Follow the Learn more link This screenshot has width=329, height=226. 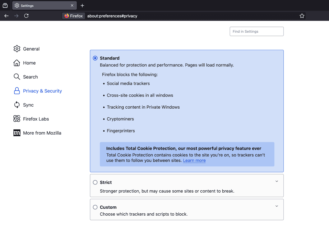pos(194,160)
